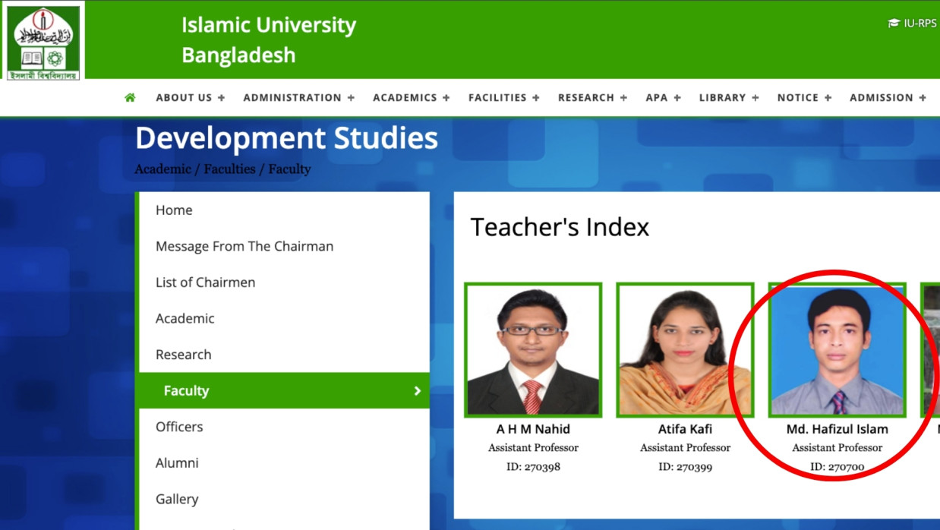Expand the APA menu
Viewport: 940px width, 530px height.
pos(664,98)
